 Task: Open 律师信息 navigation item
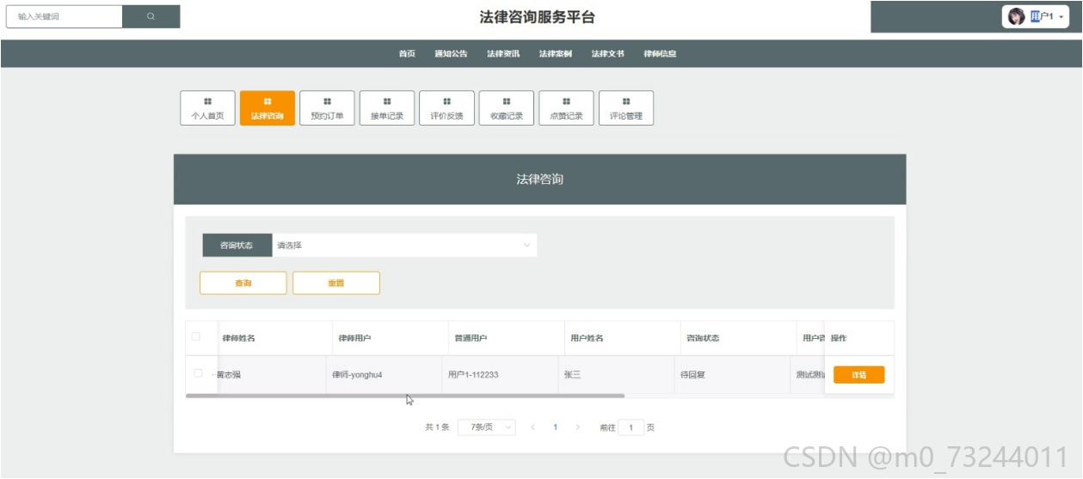pyautogui.click(x=660, y=53)
